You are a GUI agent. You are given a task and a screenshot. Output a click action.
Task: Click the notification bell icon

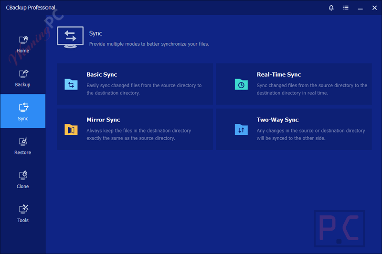[331, 8]
